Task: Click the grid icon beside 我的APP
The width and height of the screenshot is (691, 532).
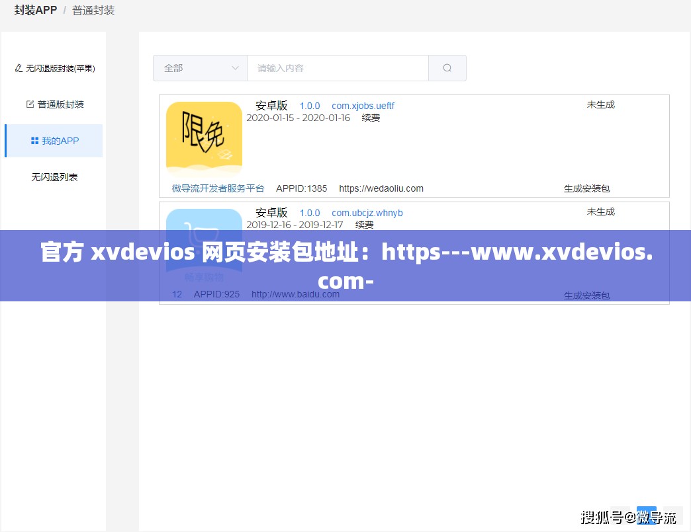Action: pyautogui.click(x=35, y=140)
